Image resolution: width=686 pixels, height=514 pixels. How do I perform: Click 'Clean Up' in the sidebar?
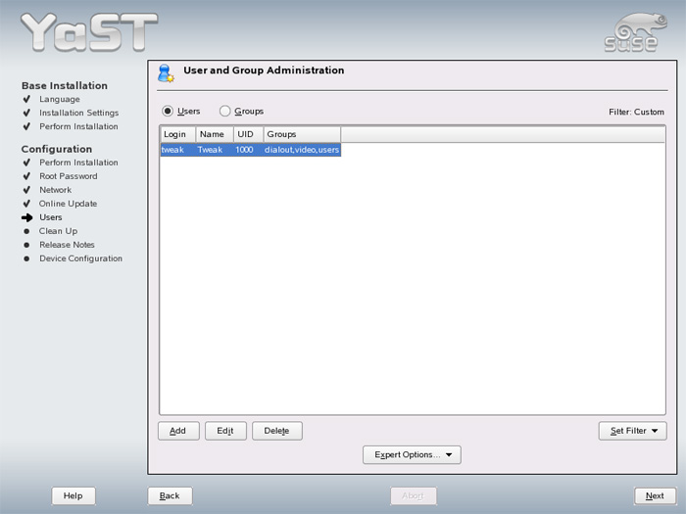[x=58, y=231]
